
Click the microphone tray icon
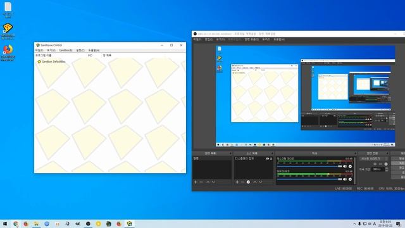point(359,224)
